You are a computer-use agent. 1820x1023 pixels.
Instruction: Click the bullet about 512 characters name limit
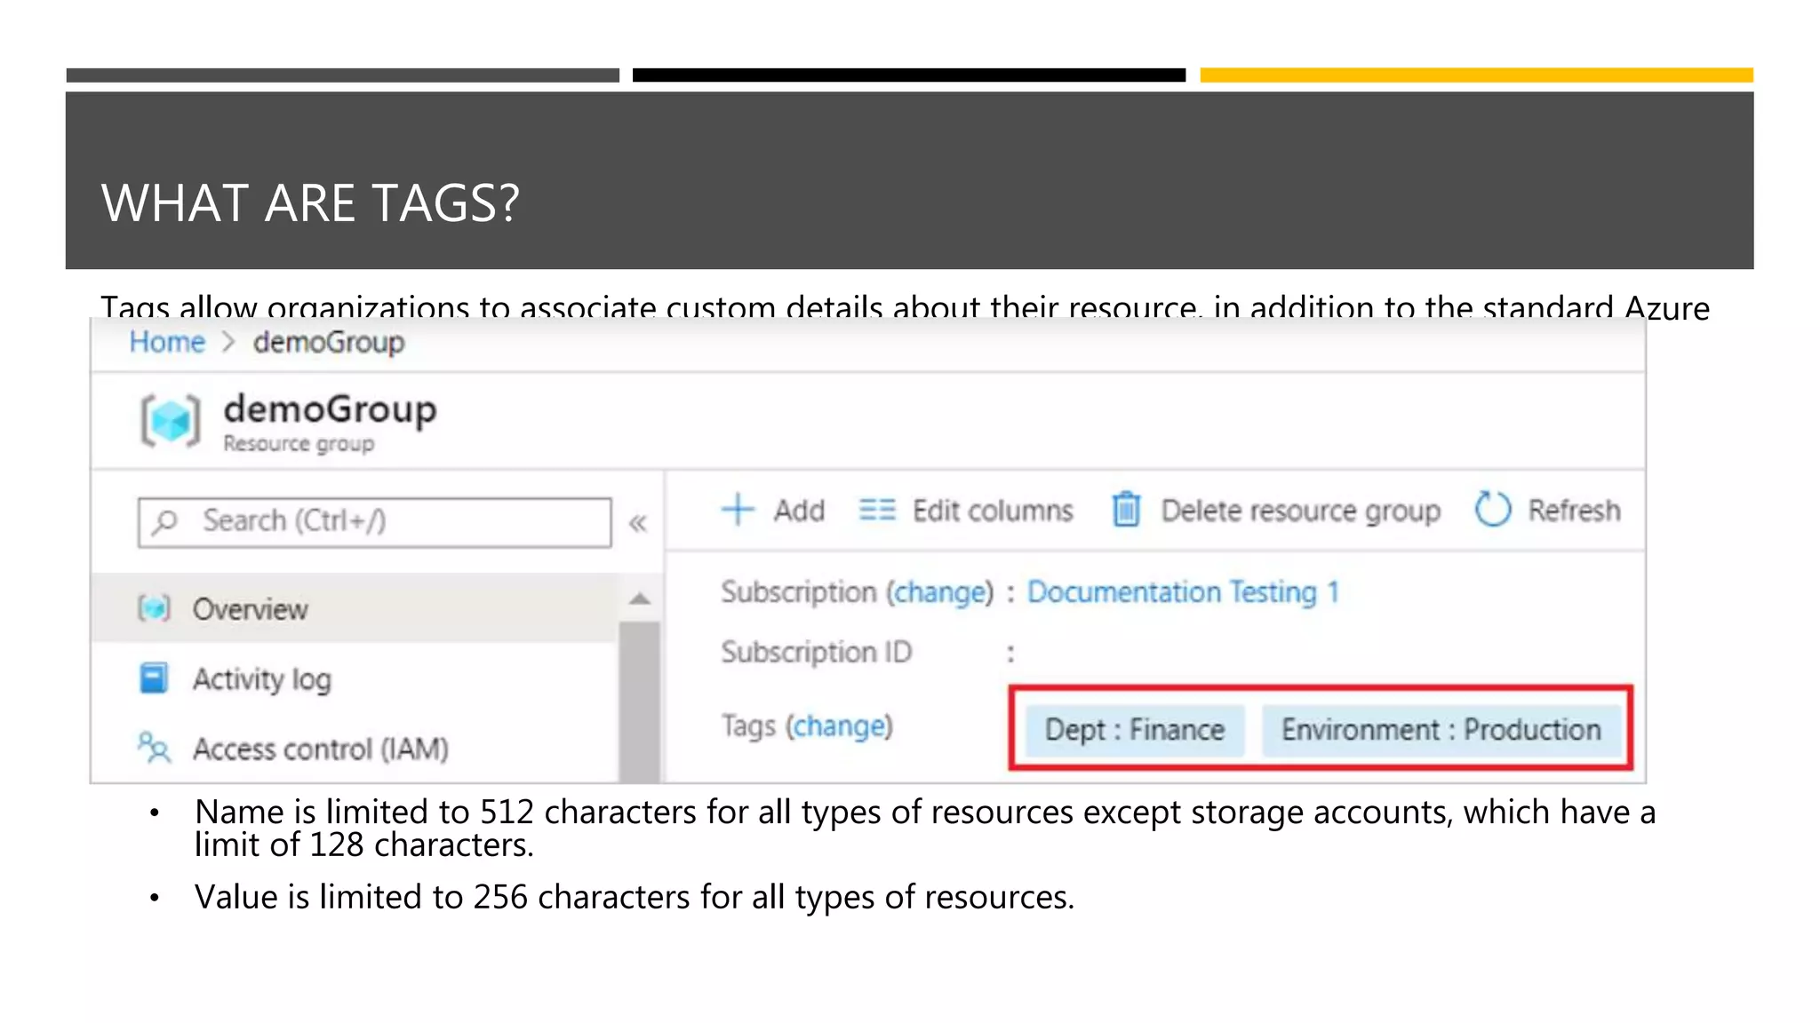pos(924,828)
